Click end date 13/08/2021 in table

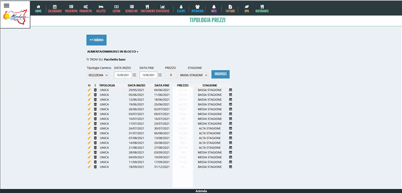(162, 138)
